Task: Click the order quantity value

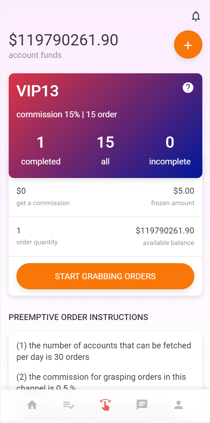Action: tap(19, 231)
